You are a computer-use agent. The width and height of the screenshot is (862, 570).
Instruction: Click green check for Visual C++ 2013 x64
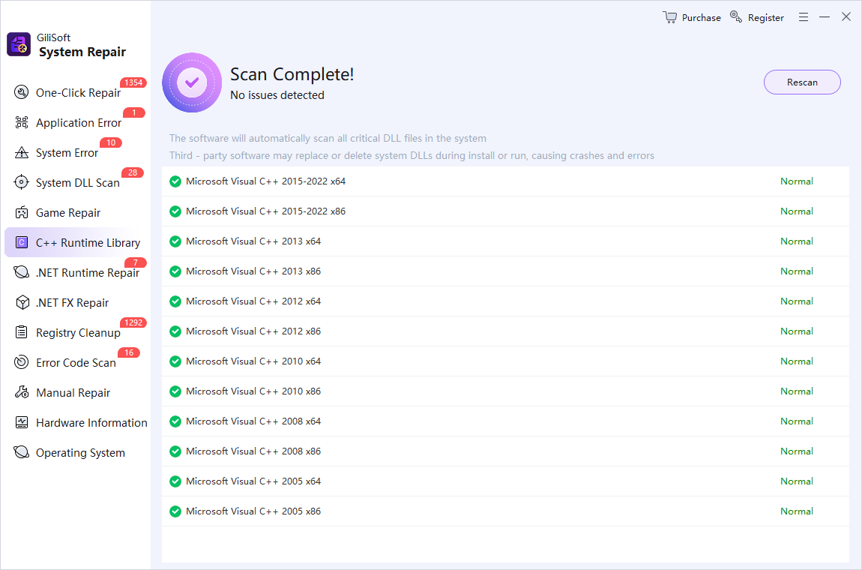[x=175, y=241]
